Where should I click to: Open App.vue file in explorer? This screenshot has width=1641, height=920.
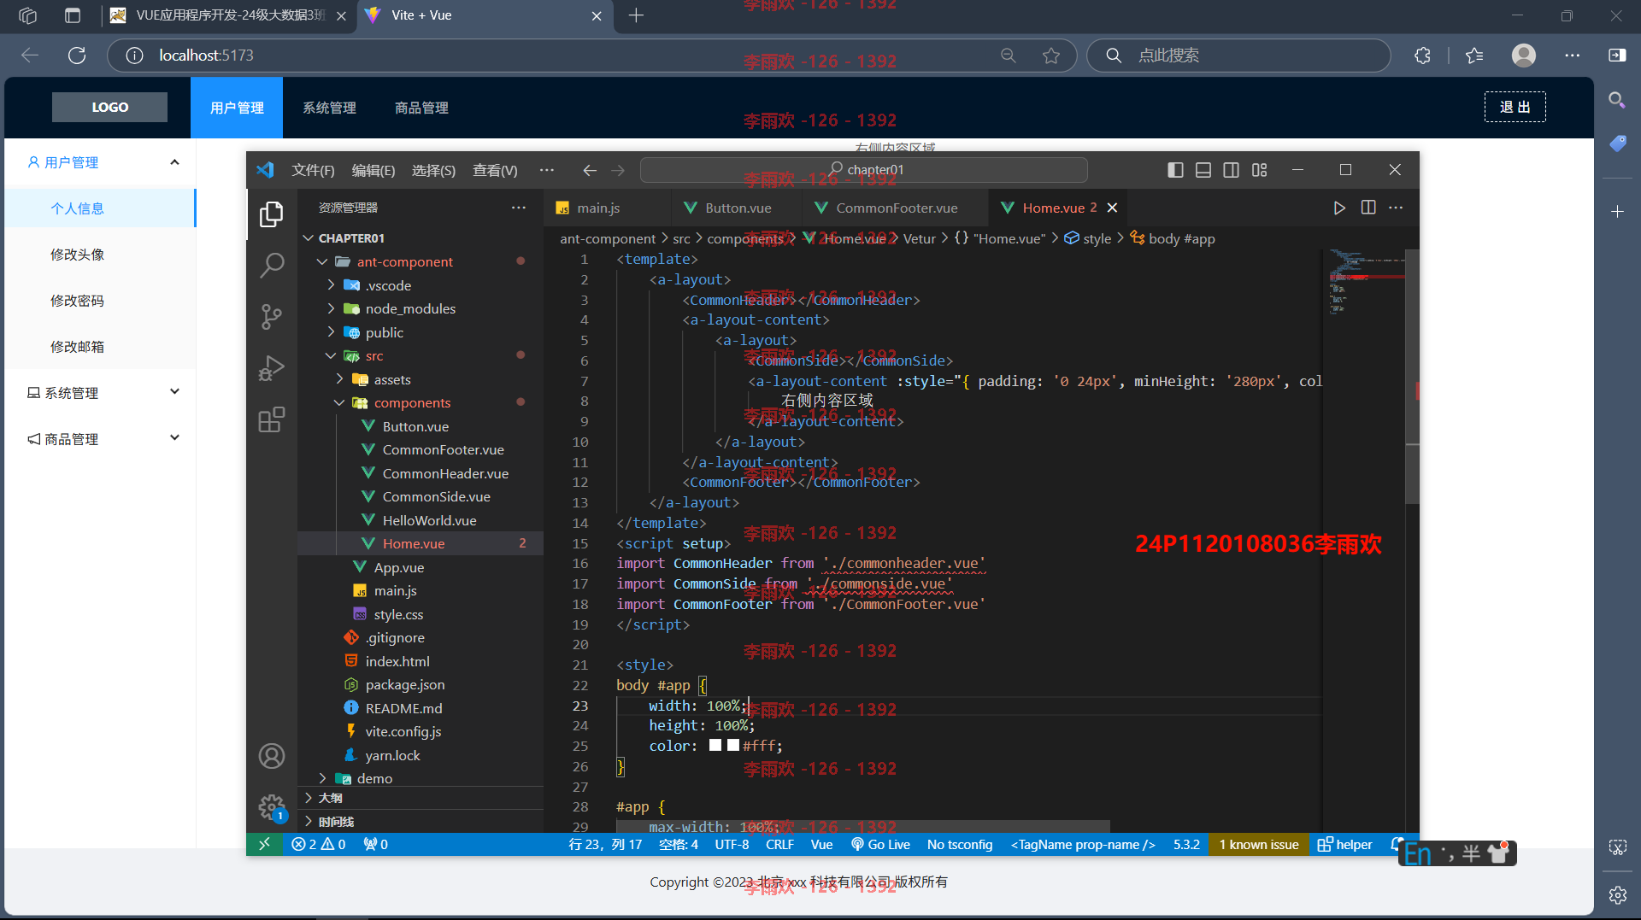(x=398, y=567)
